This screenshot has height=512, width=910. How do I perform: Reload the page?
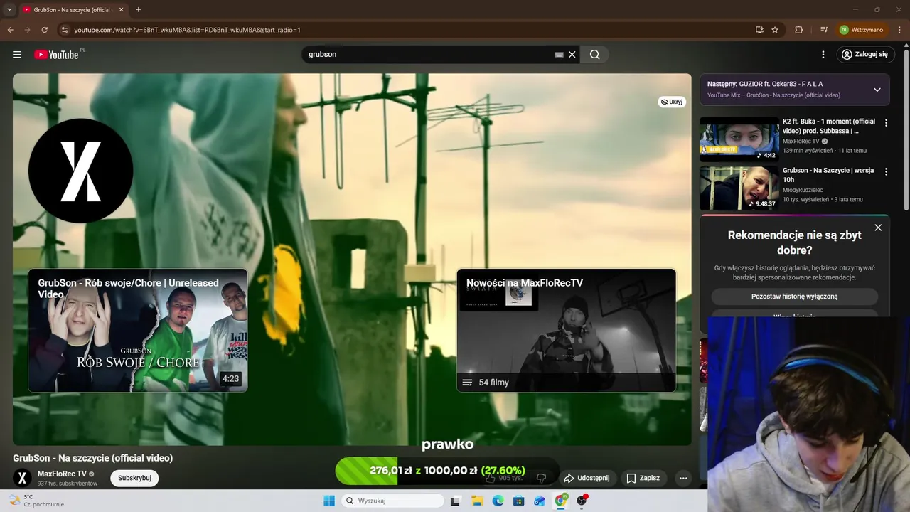click(44, 30)
